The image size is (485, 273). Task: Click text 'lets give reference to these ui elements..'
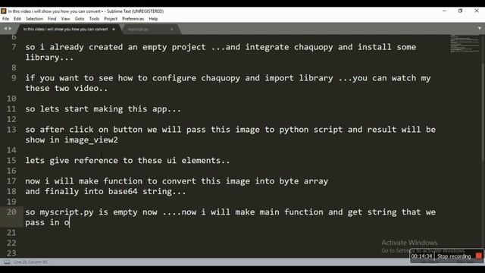point(127,160)
